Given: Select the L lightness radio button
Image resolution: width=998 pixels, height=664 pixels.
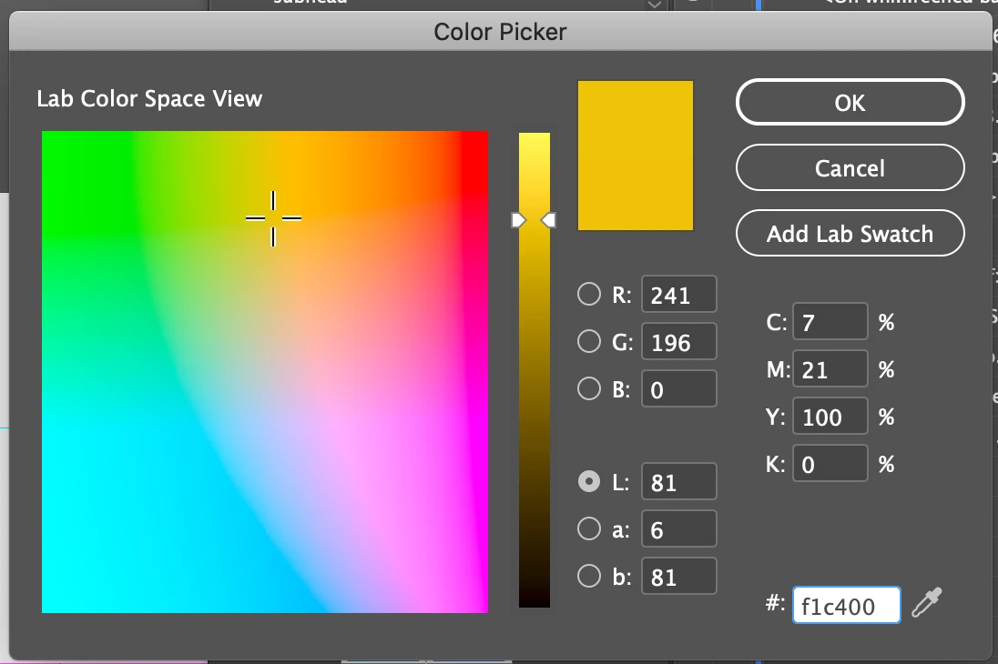Looking at the screenshot, I should pyautogui.click(x=589, y=481).
